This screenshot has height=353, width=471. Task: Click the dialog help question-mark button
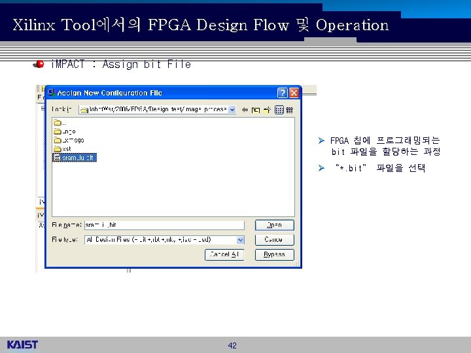[283, 93]
